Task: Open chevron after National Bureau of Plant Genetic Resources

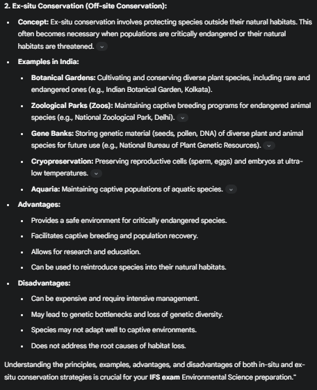Action: 269,146
